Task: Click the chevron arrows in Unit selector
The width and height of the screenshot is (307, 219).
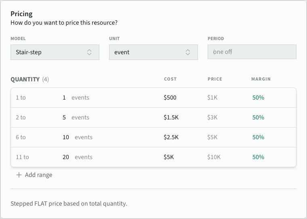Action: [188, 52]
